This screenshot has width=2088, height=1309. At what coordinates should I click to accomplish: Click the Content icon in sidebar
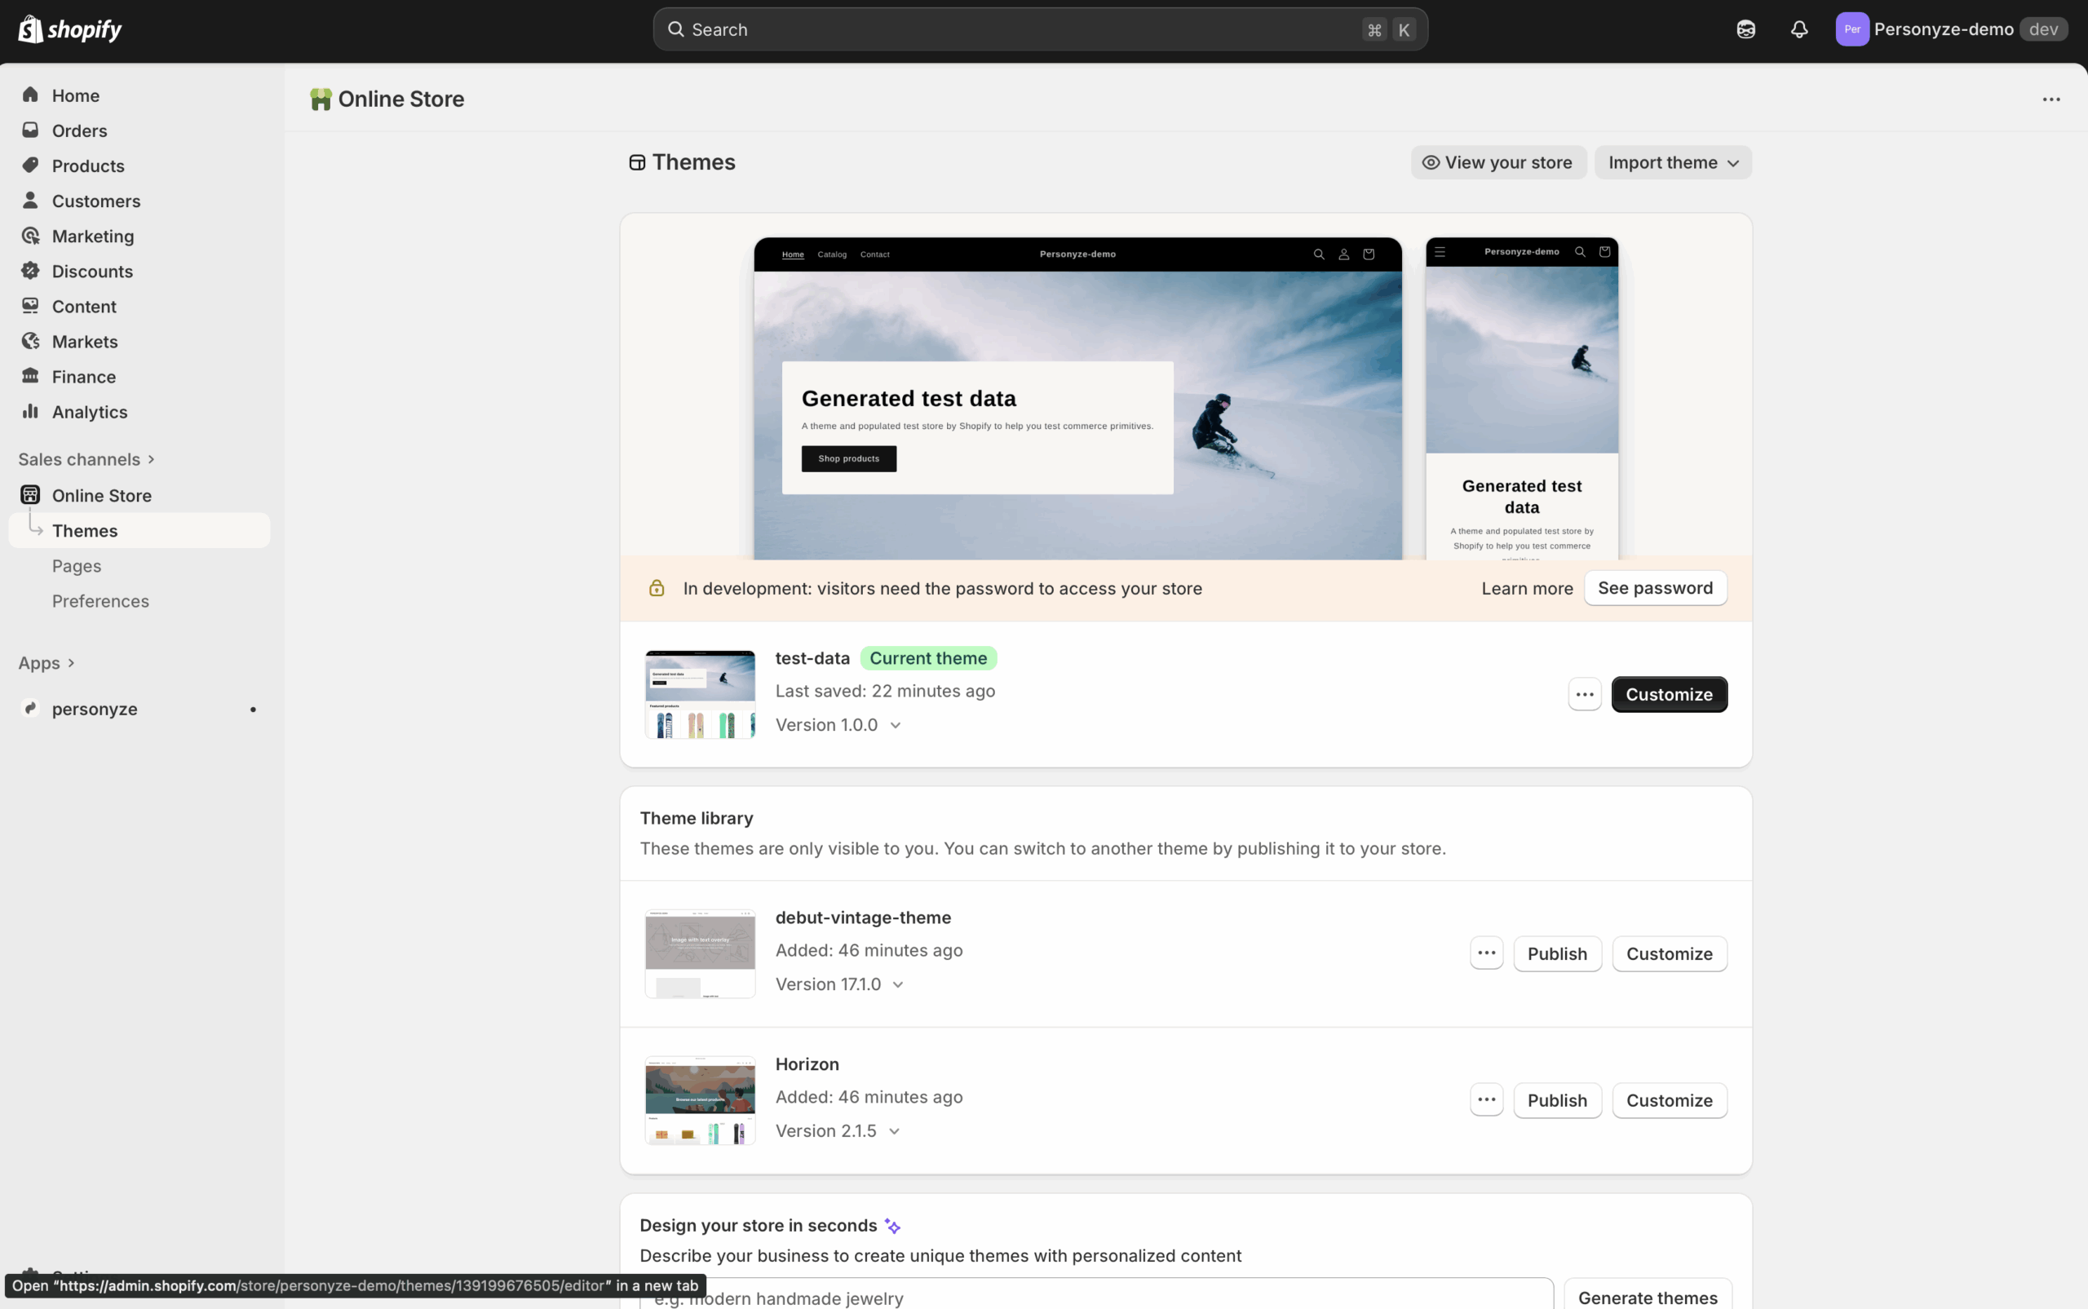click(x=30, y=306)
